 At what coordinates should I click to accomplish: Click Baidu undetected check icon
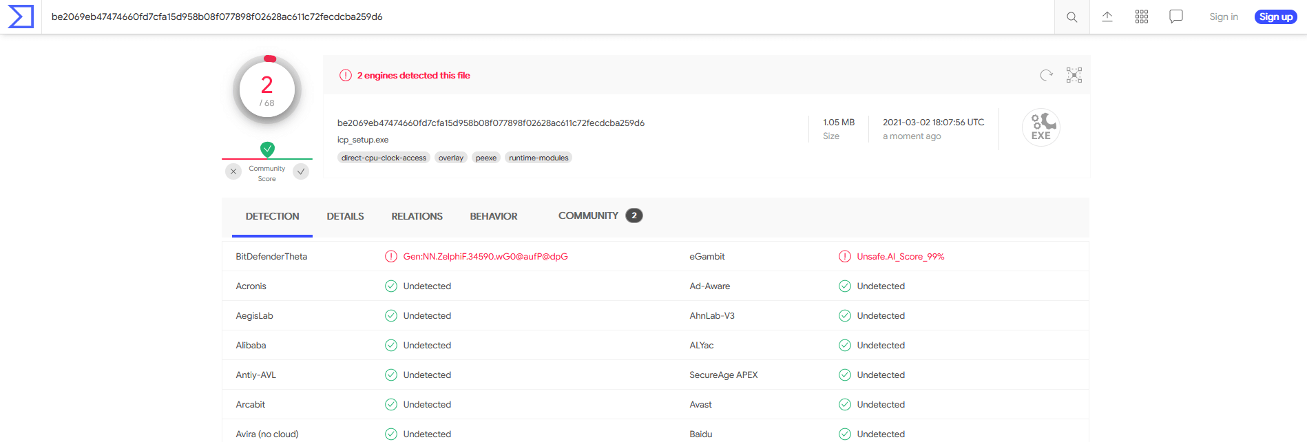845,434
